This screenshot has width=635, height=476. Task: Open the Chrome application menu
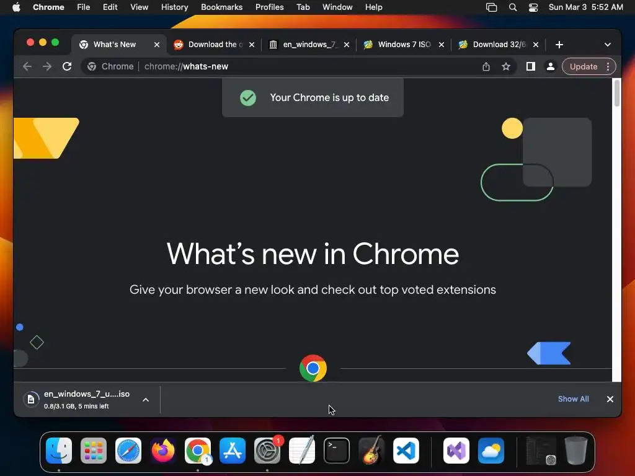click(48, 7)
